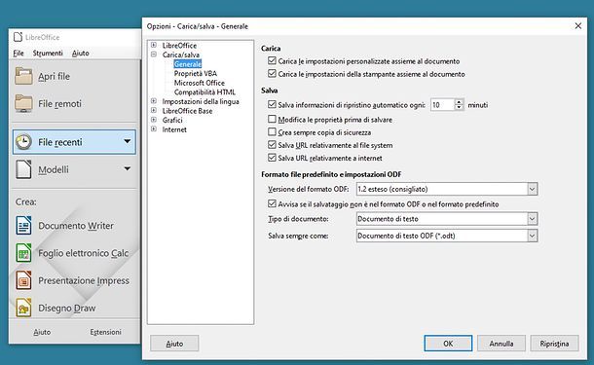Select the Carica/salva tree label
Screen dimensions: 594x365
[181, 55]
